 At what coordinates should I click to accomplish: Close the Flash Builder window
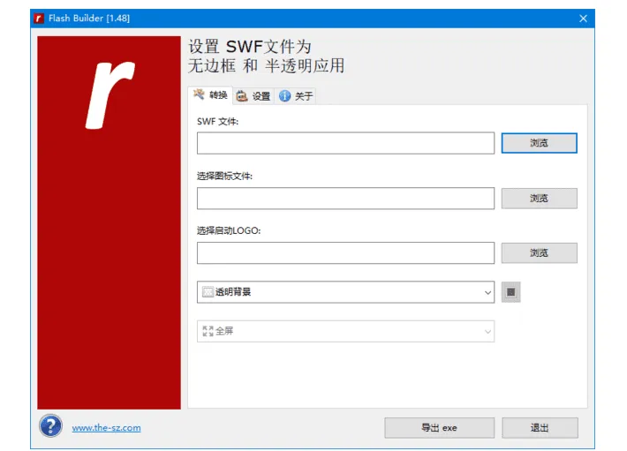click(x=583, y=19)
